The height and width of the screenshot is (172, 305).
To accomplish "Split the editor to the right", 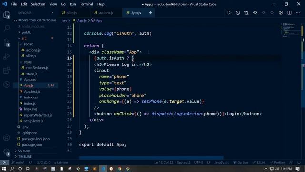I will [289, 13].
